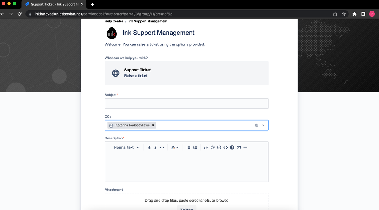The image size is (379, 210).
Task: Open the Normal text style dropdown
Action: click(x=126, y=147)
